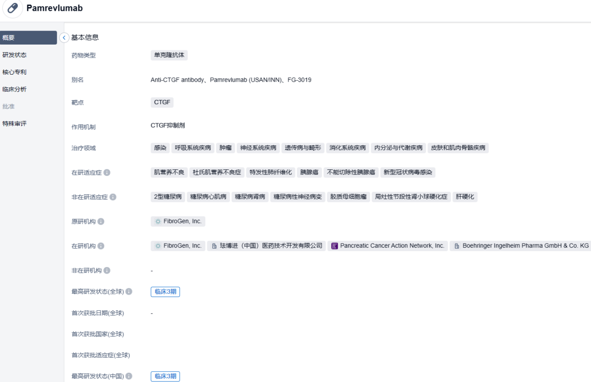Click the CTGF target tag

pos(162,102)
